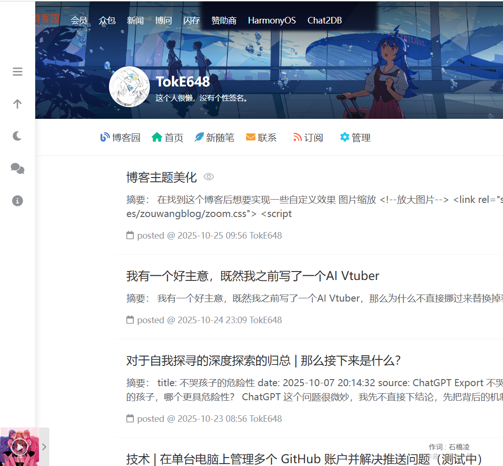This screenshot has height=466, width=503.
Task: Click the 新随笔 text link
Action: pos(220,138)
